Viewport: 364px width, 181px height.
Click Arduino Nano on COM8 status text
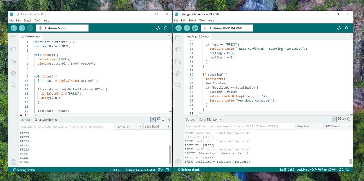(x=140, y=170)
